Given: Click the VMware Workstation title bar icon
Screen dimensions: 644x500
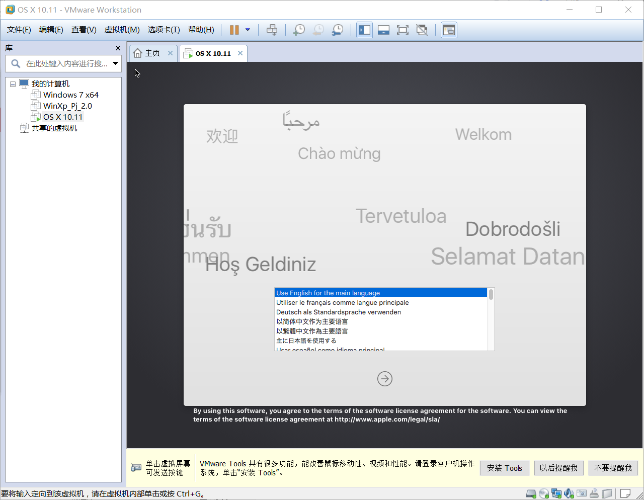Looking at the screenshot, I should (x=10, y=10).
